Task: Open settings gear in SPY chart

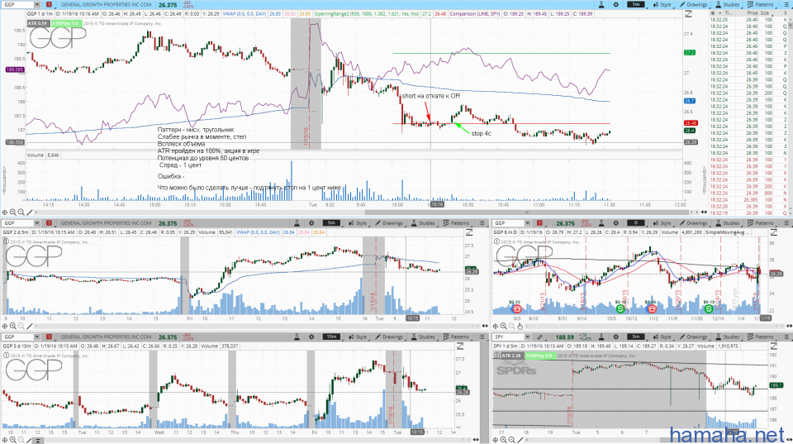Action: pyautogui.click(x=615, y=337)
